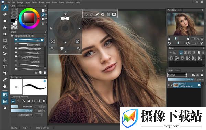Select ellipse drawing method

pyautogui.click(x=39, y=101)
